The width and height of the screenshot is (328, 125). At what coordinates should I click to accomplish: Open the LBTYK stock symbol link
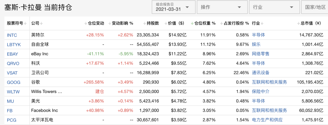[x=14, y=44]
